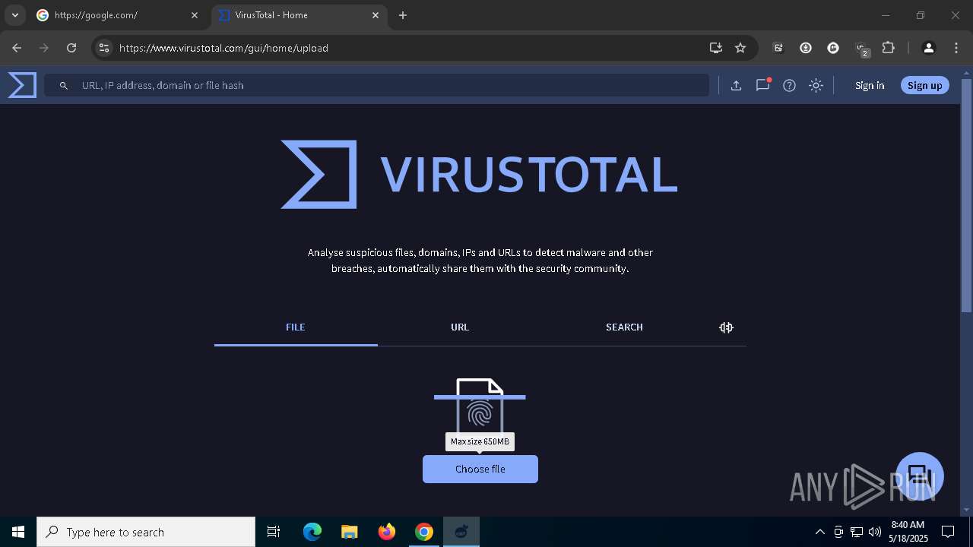Screen dimensions: 973x547
Task: Click the download extension icon
Action: (x=806, y=48)
